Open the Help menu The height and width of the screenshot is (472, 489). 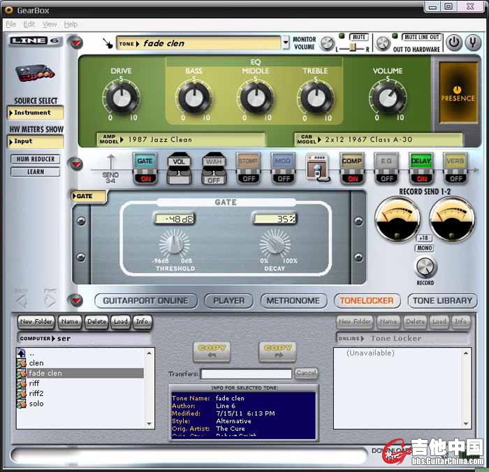[71, 24]
